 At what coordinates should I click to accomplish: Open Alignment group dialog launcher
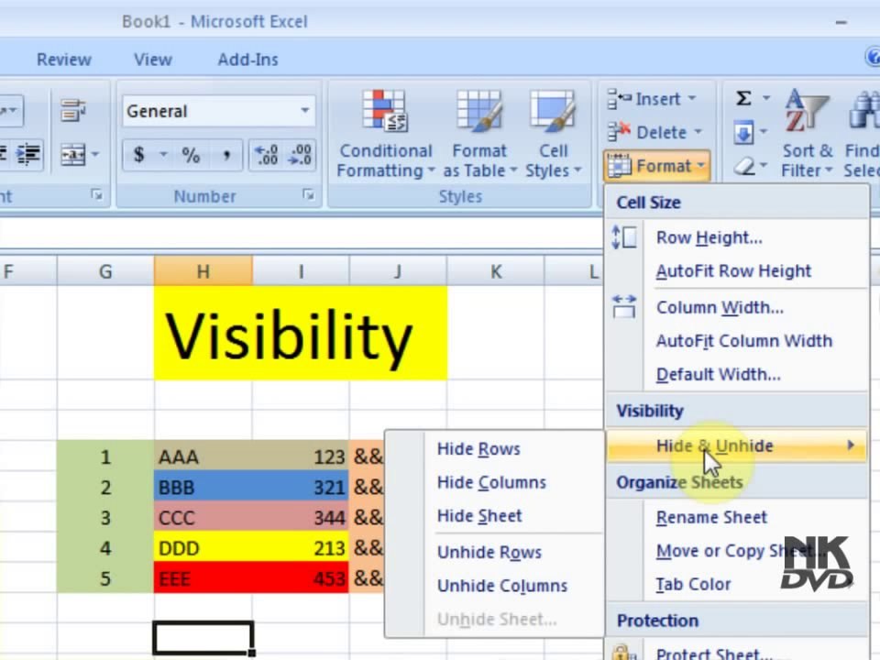tap(96, 194)
